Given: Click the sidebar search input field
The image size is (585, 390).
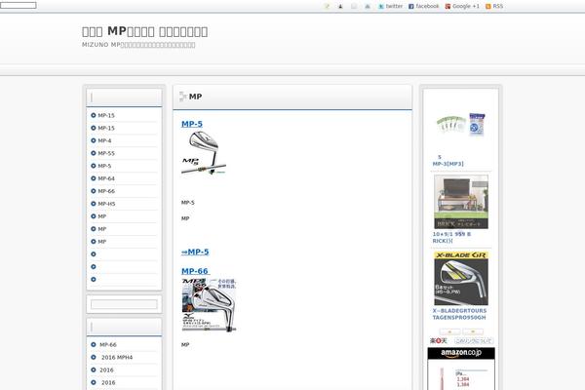Looking at the screenshot, I should coord(124,304).
